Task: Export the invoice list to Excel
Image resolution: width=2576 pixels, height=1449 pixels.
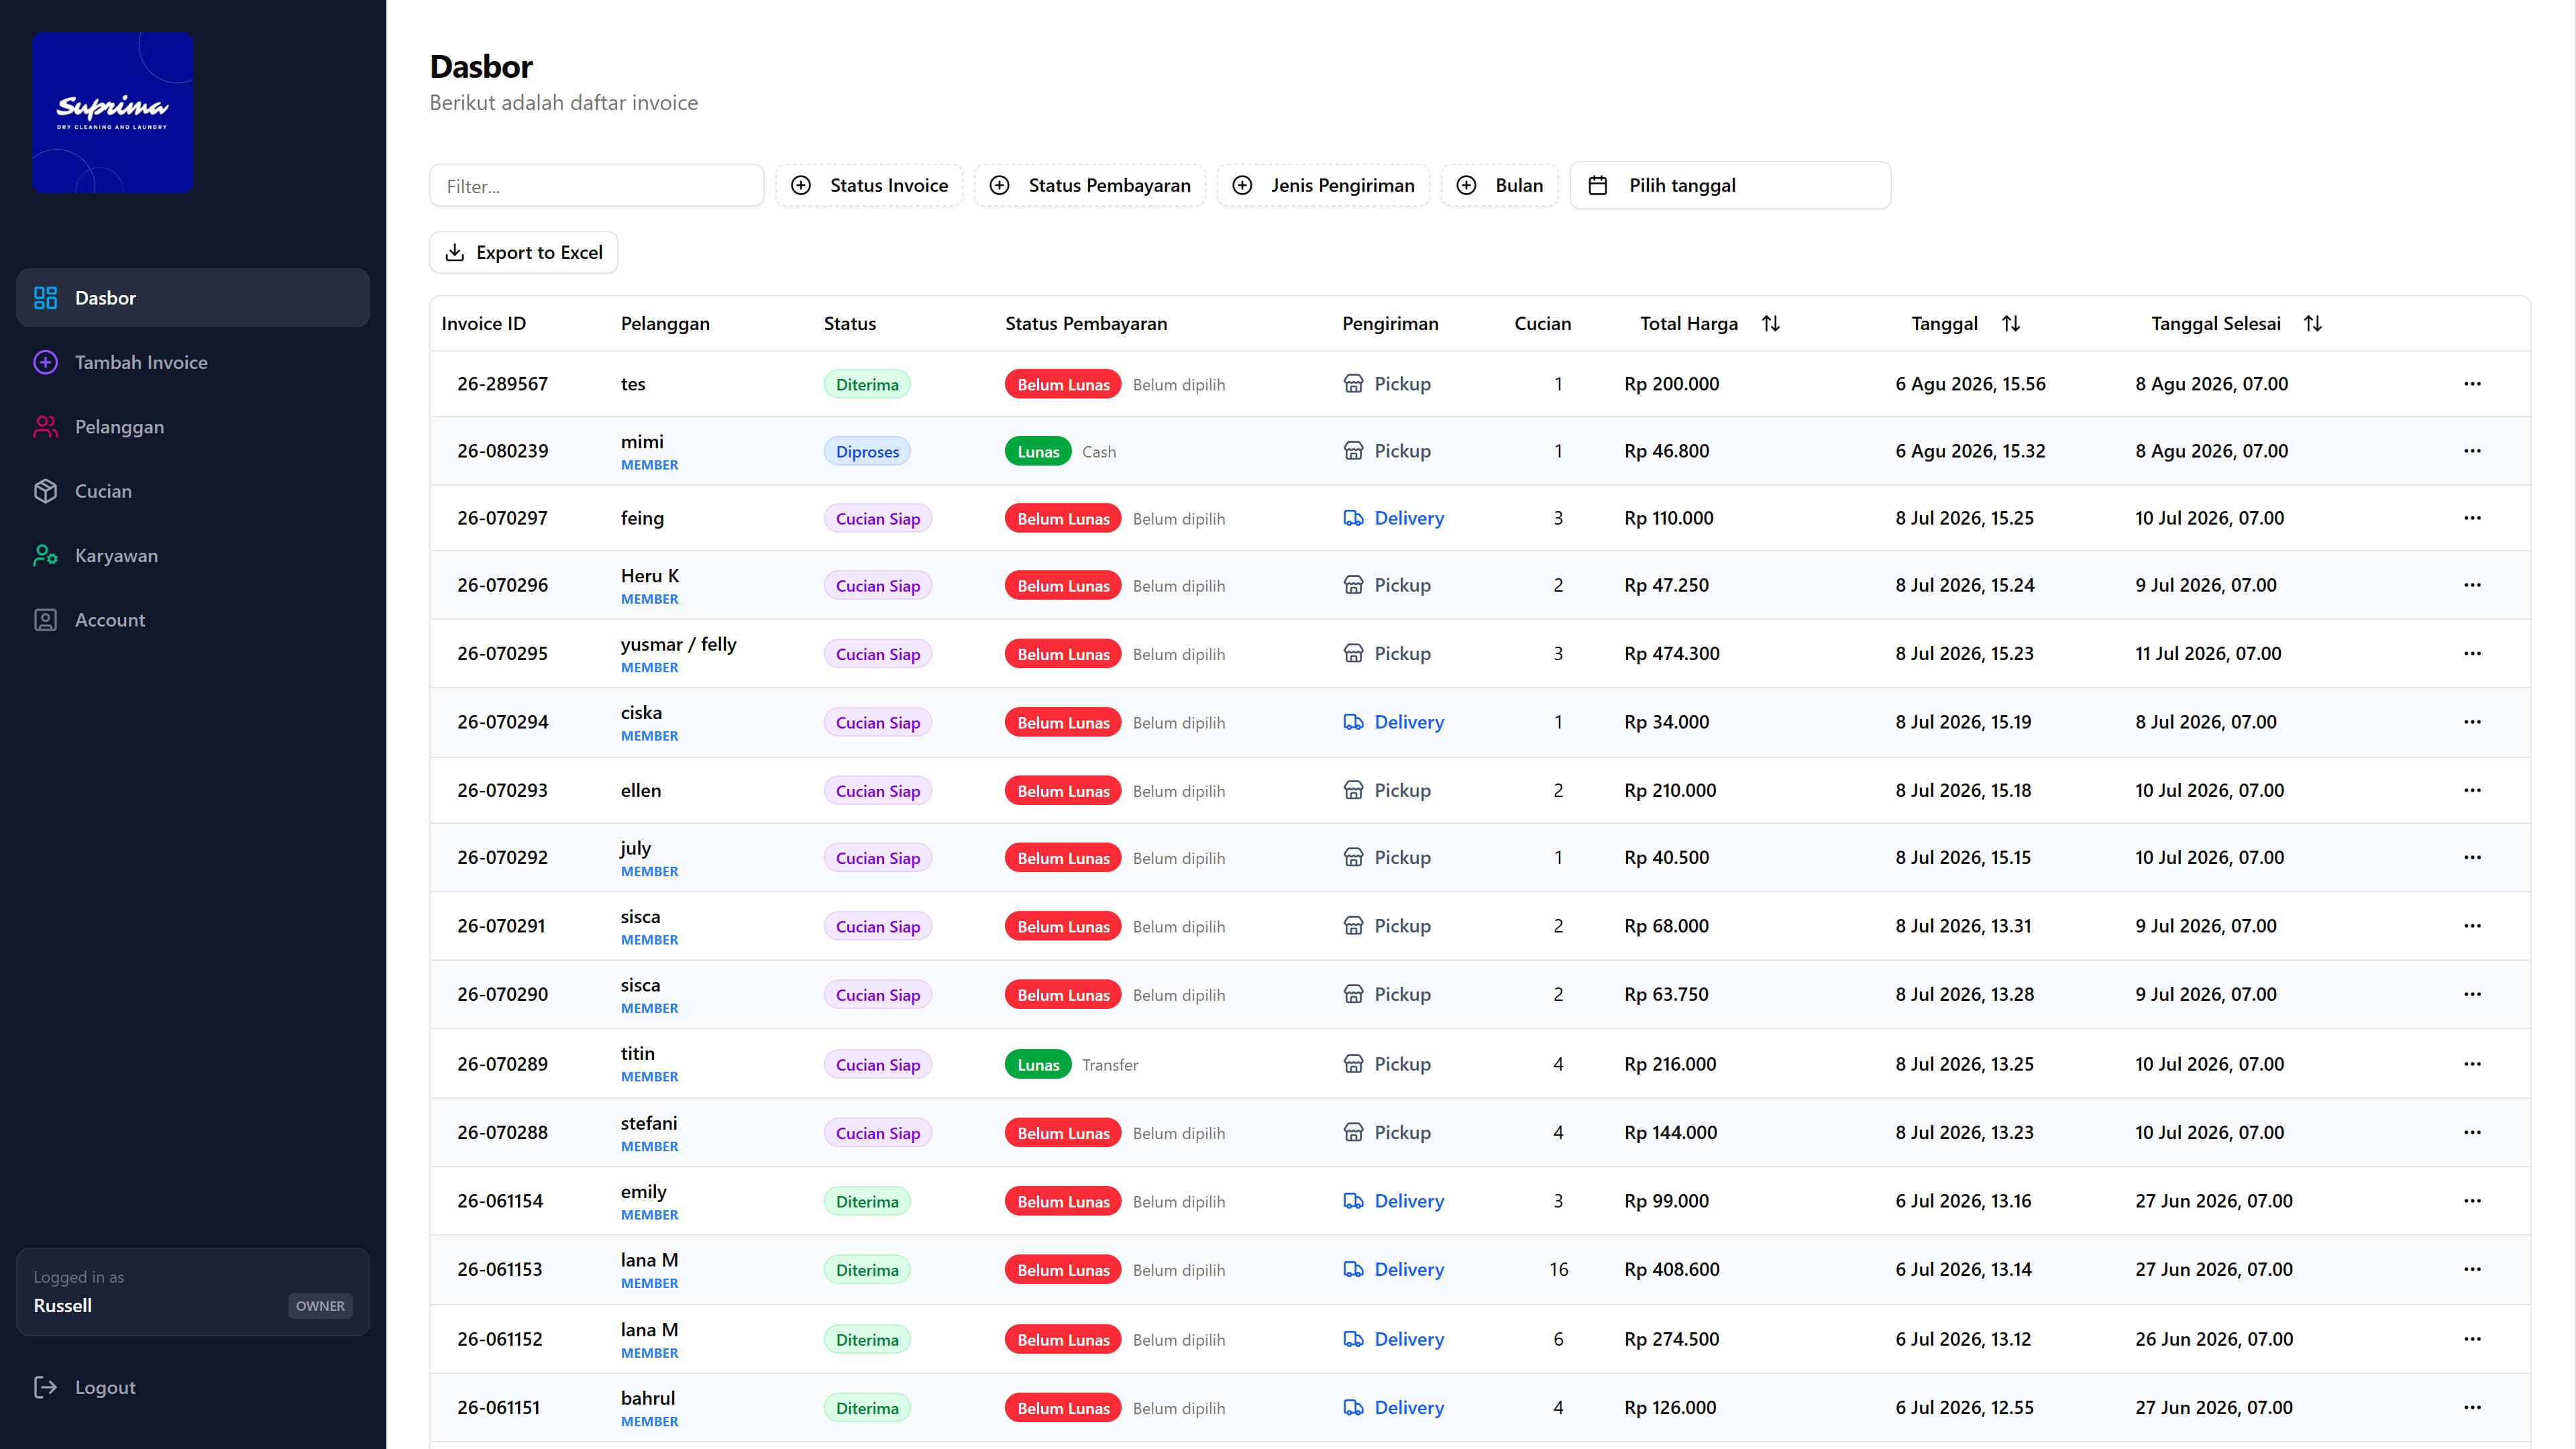Action: pyautogui.click(x=524, y=252)
